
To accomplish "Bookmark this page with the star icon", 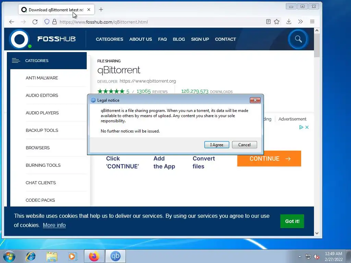I will pyautogui.click(x=277, y=22).
